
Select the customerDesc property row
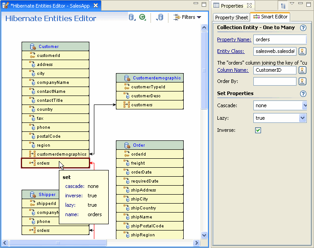150,96
